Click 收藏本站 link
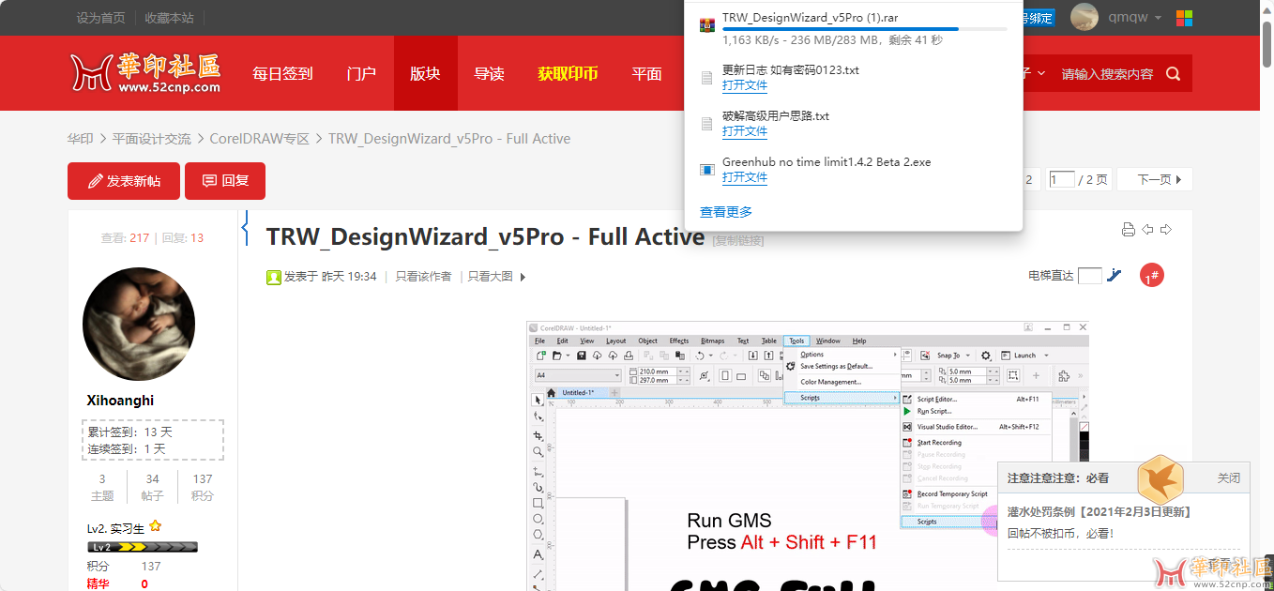Viewport: 1274px width, 591px height. click(170, 18)
